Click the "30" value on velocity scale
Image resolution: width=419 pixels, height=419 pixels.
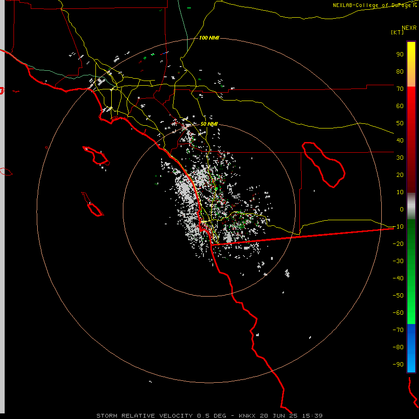(400, 158)
